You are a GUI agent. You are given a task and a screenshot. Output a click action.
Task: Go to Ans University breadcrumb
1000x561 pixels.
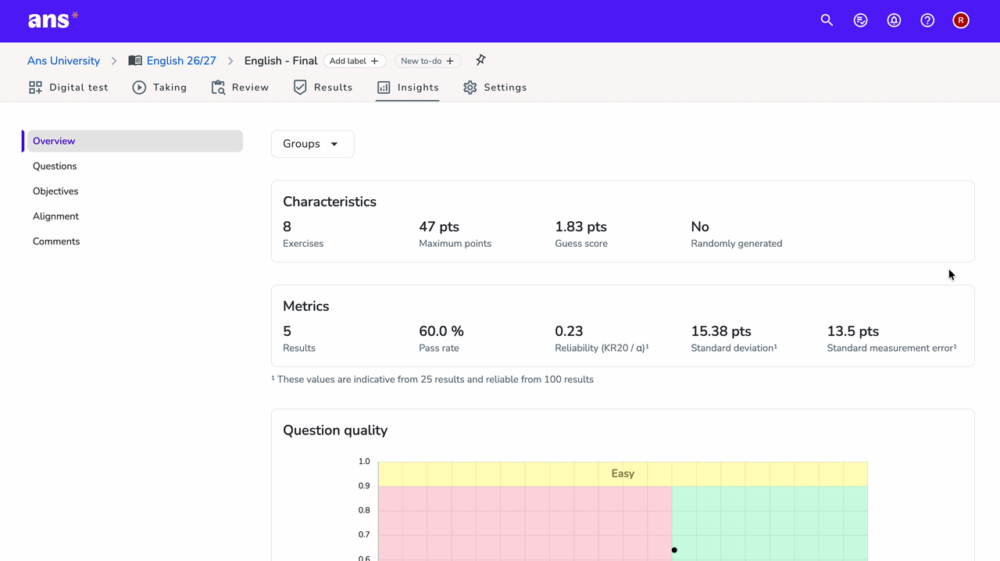point(63,61)
